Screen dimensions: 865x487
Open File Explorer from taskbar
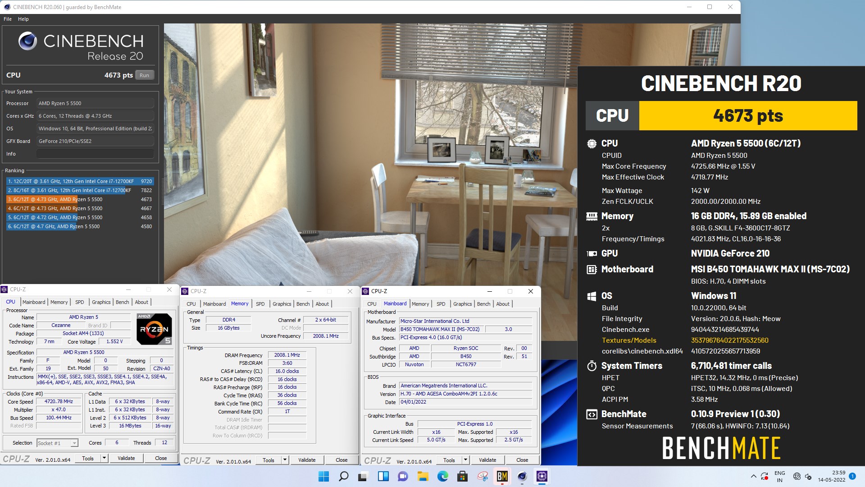[x=423, y=476]
